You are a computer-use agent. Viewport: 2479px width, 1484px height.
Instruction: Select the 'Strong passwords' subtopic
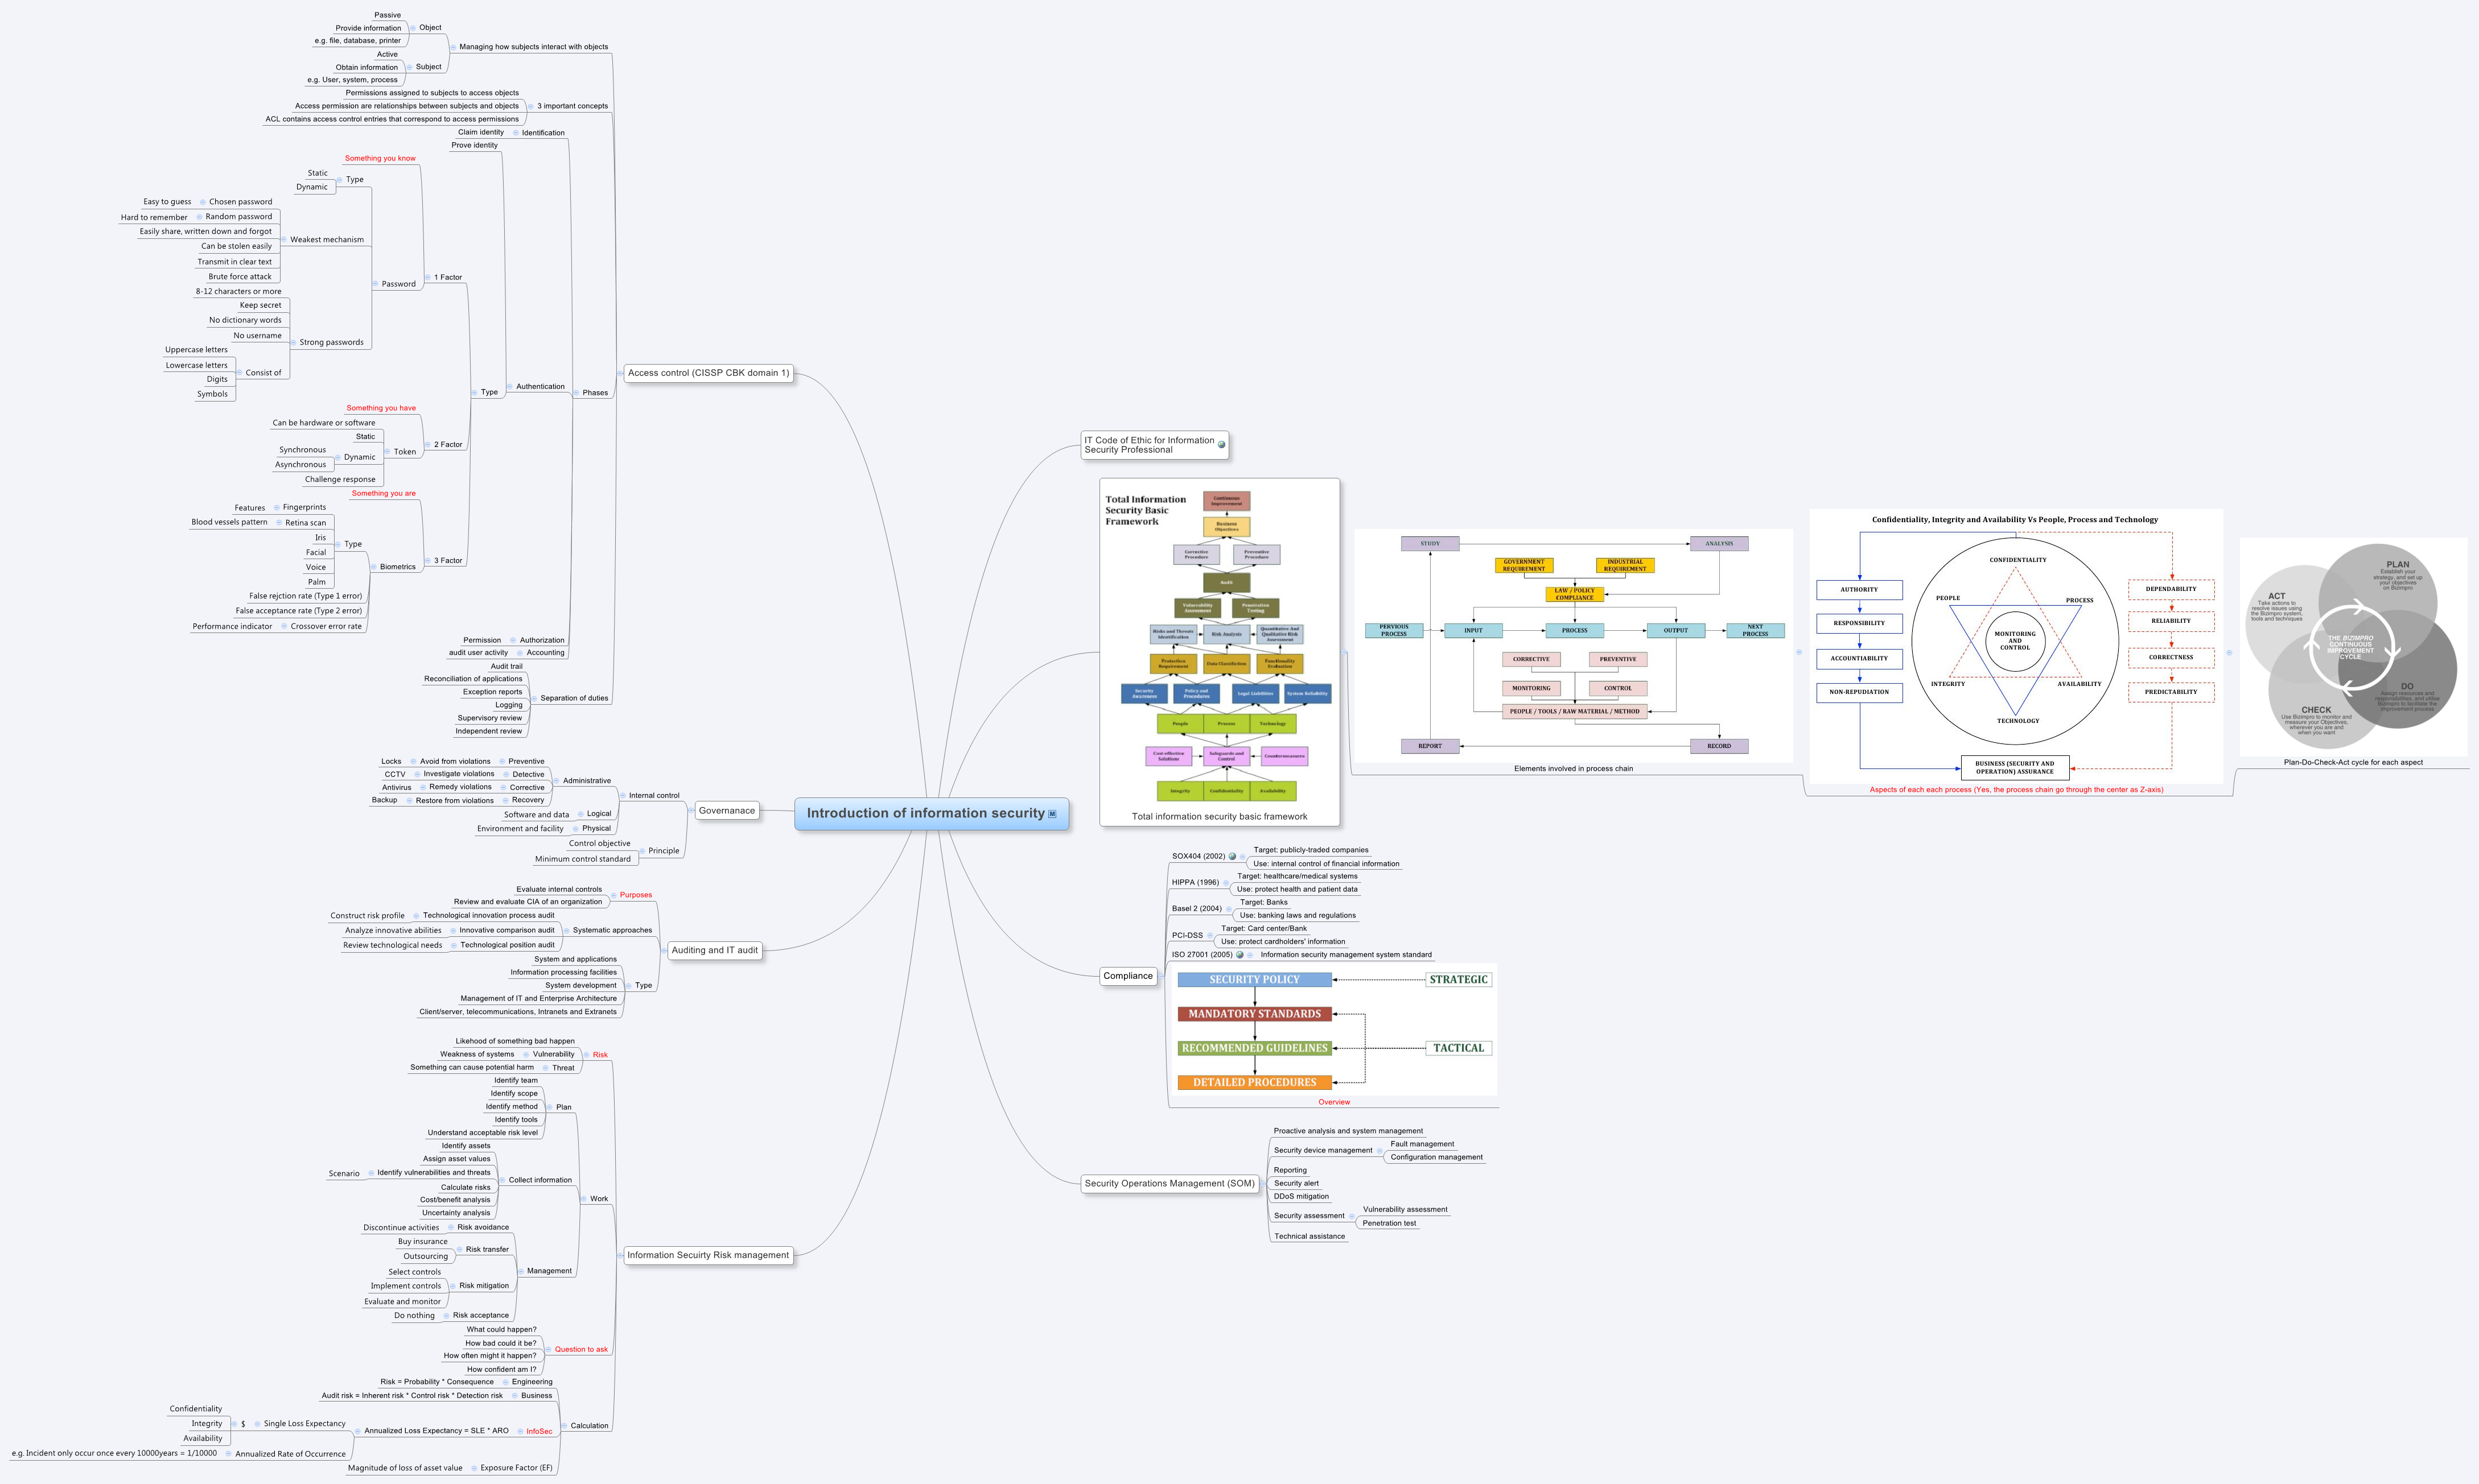[x=331, y=343]
